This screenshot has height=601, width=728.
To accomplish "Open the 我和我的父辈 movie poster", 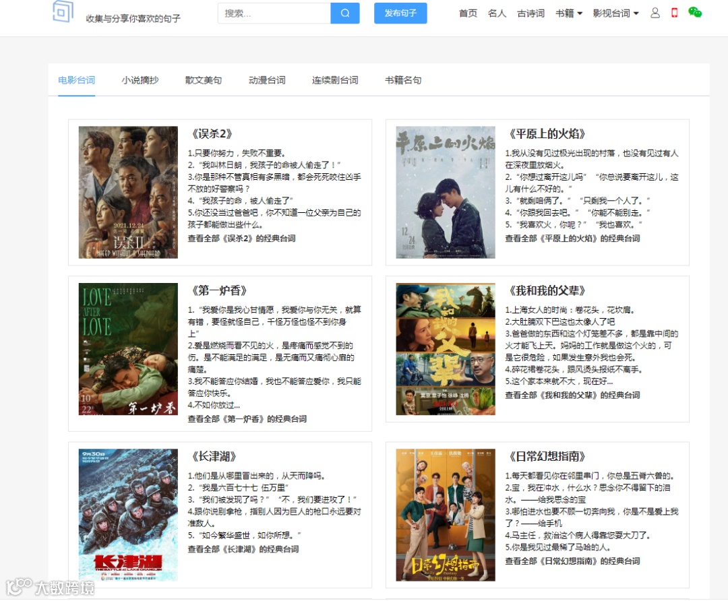I will pyautogui.click(x=446, y=349).
